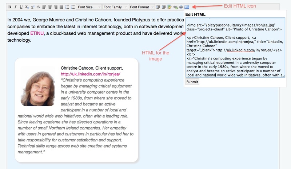This screenshot has height=169, width=291.
Task: Open the ETINU link in paragraph
Action: tap(37, 33)
